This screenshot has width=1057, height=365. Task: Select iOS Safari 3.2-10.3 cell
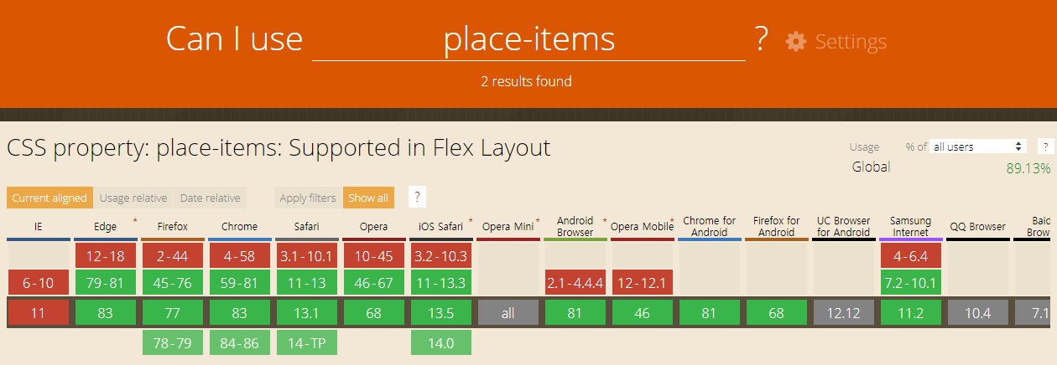point(440,255)
